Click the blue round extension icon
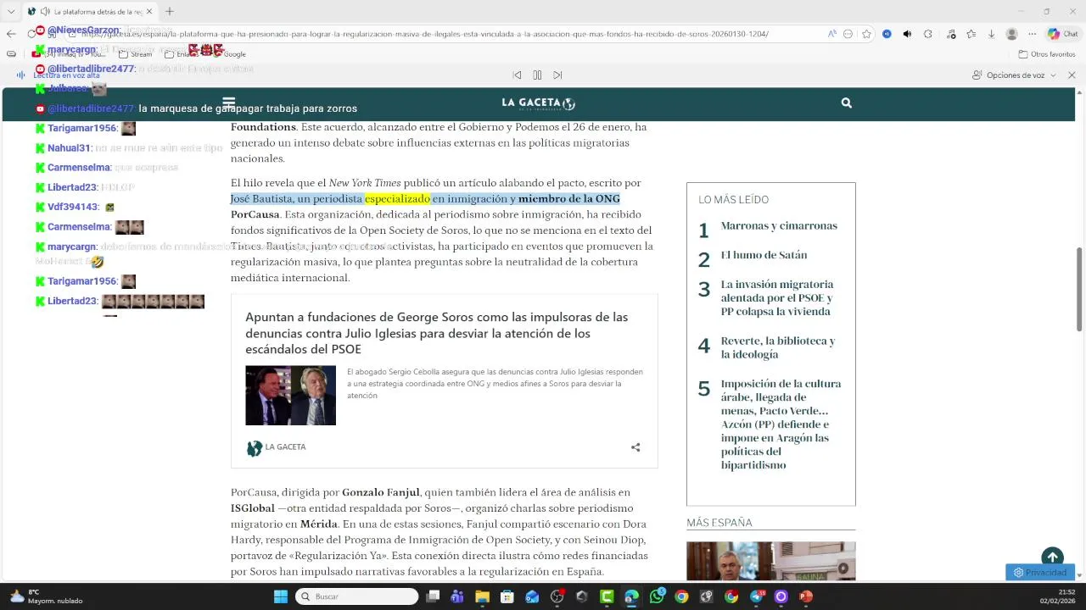Image resolution: width=1086 pixels, height=610 pixels. 887,34
